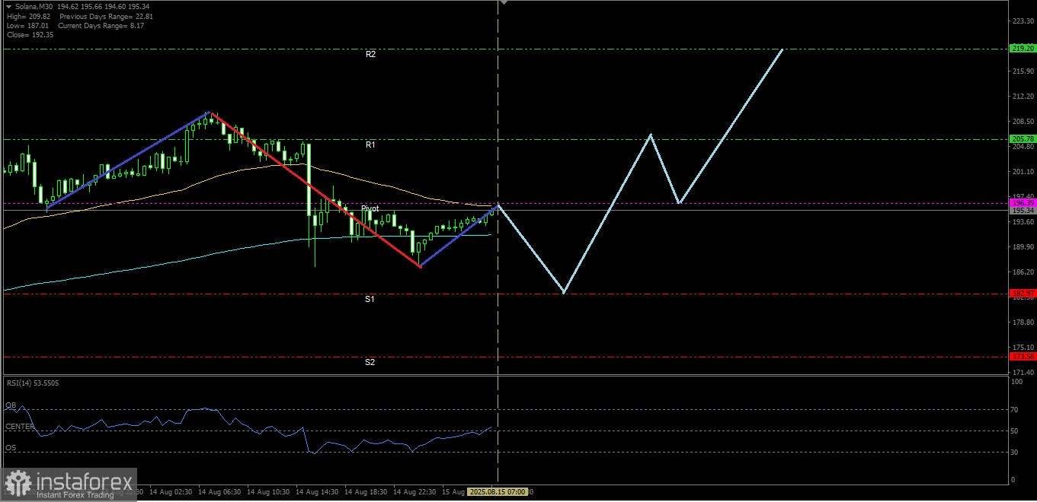Click the Pivot level label
Image resolution: width=1037 pixels, height=502 pixels.
tap(370, 208)
